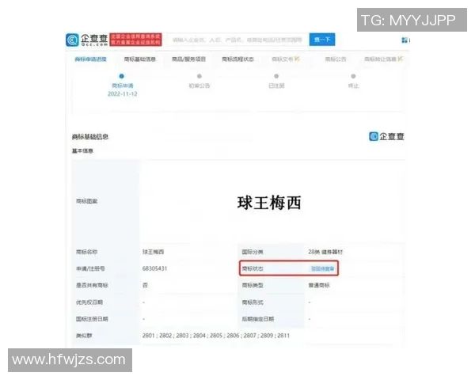
Task: Select the 已注册 progress step dot
Action: (276, 76)
